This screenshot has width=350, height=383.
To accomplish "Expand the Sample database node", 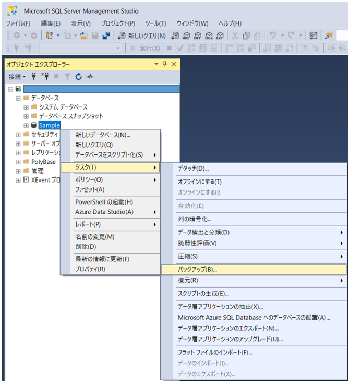I will pyautogui.click(x=26, y=126).
